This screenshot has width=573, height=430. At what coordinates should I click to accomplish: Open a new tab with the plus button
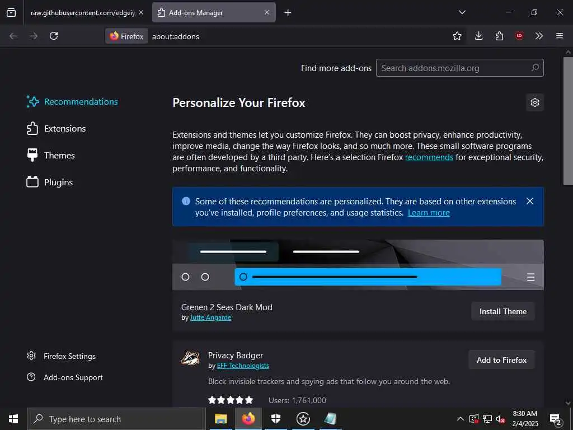(288, 13)
